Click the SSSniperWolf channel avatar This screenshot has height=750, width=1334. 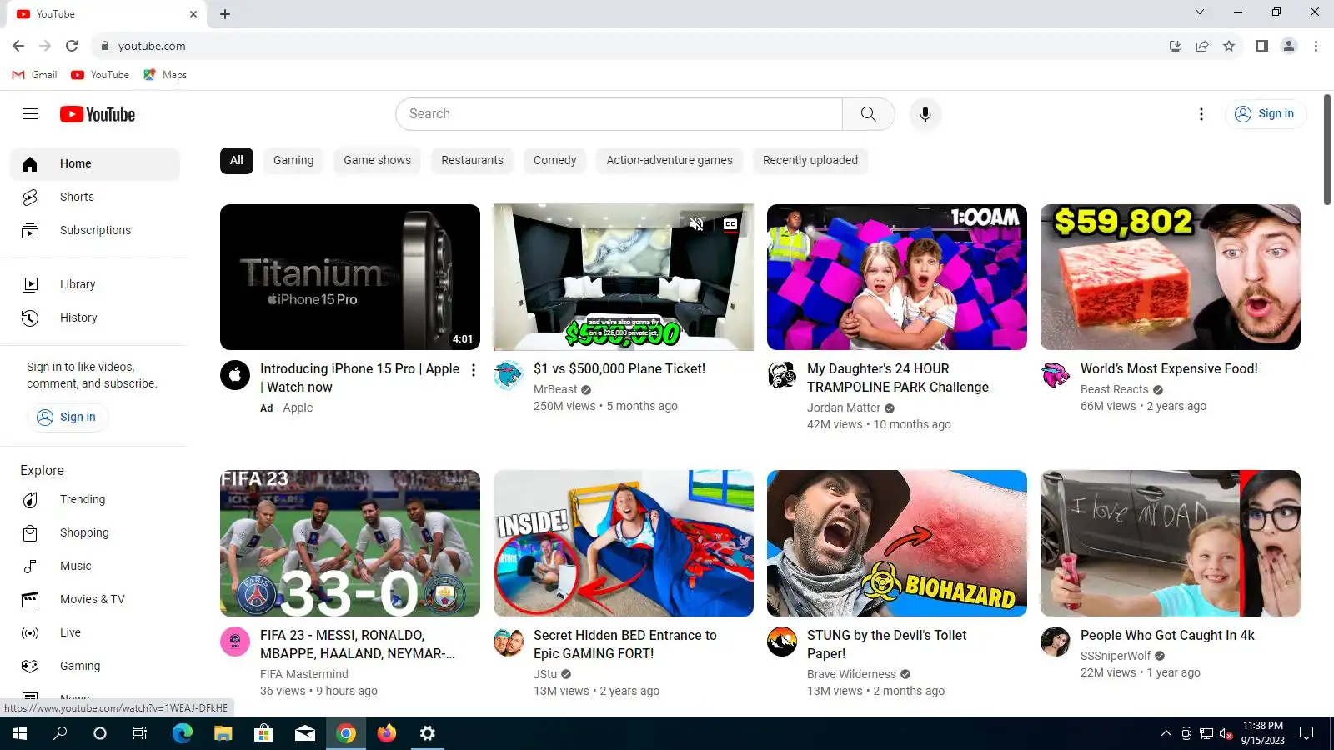click(1056, 642)
